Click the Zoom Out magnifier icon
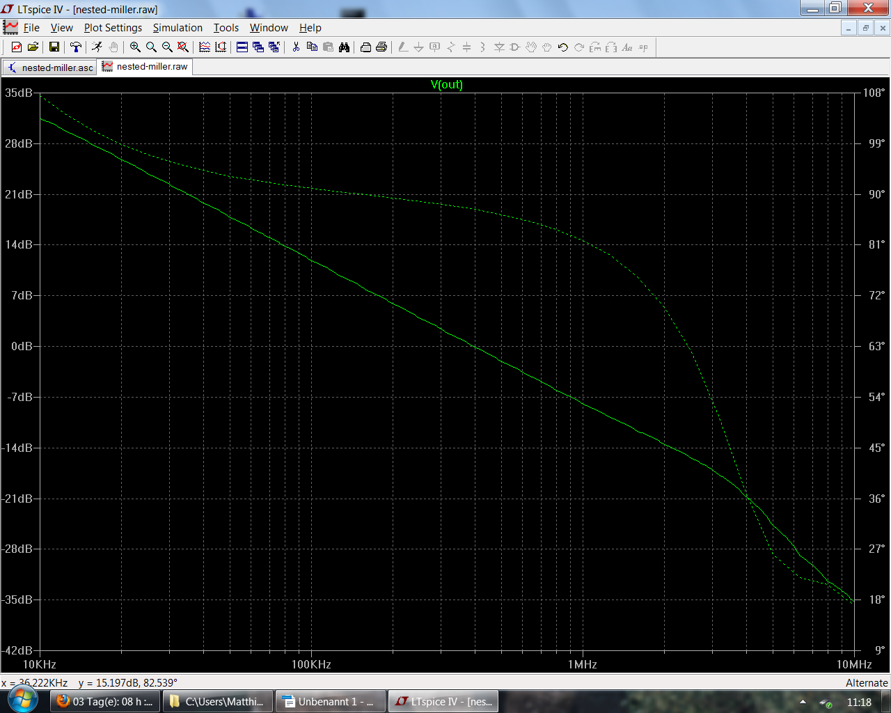The image size is (891, 713). click(167, 47)
